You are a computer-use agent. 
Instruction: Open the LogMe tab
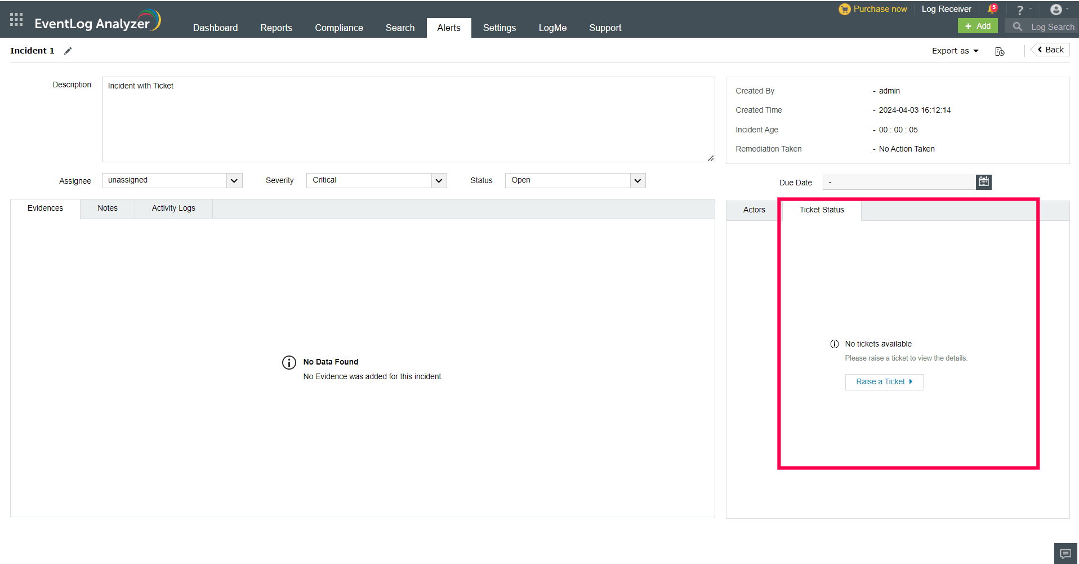coord(552,28)
